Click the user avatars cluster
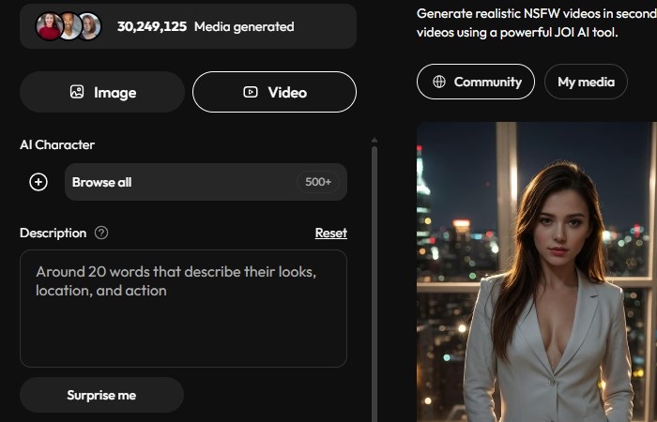The image size is (657, 422). (x=69, y=26)
